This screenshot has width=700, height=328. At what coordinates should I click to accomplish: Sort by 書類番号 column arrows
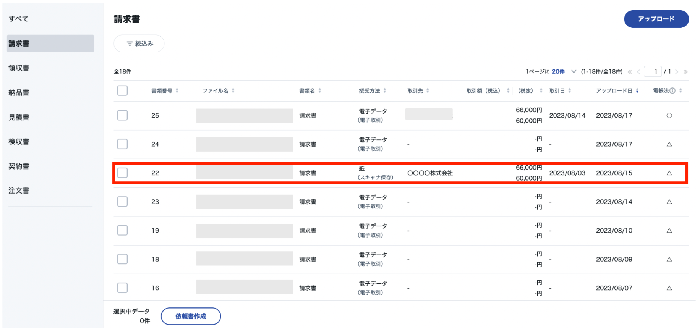(x=177, y=90)
